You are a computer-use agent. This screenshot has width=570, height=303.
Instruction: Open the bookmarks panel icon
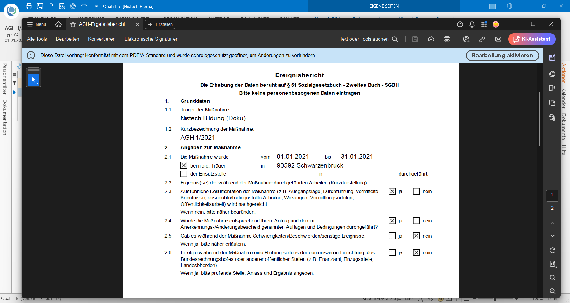click(x=552, y=88)
